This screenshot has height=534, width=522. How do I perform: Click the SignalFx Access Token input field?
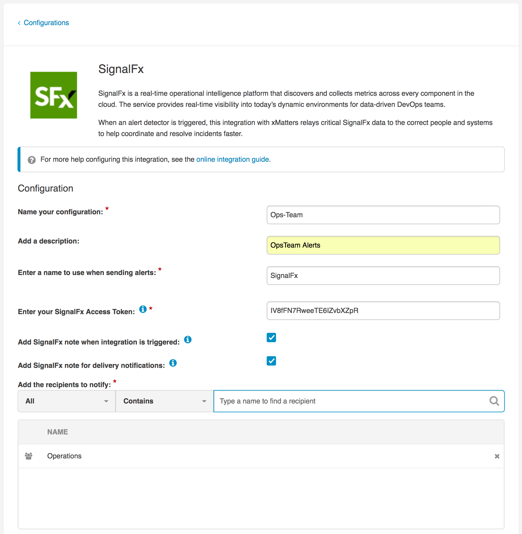(x=383, y=311)
